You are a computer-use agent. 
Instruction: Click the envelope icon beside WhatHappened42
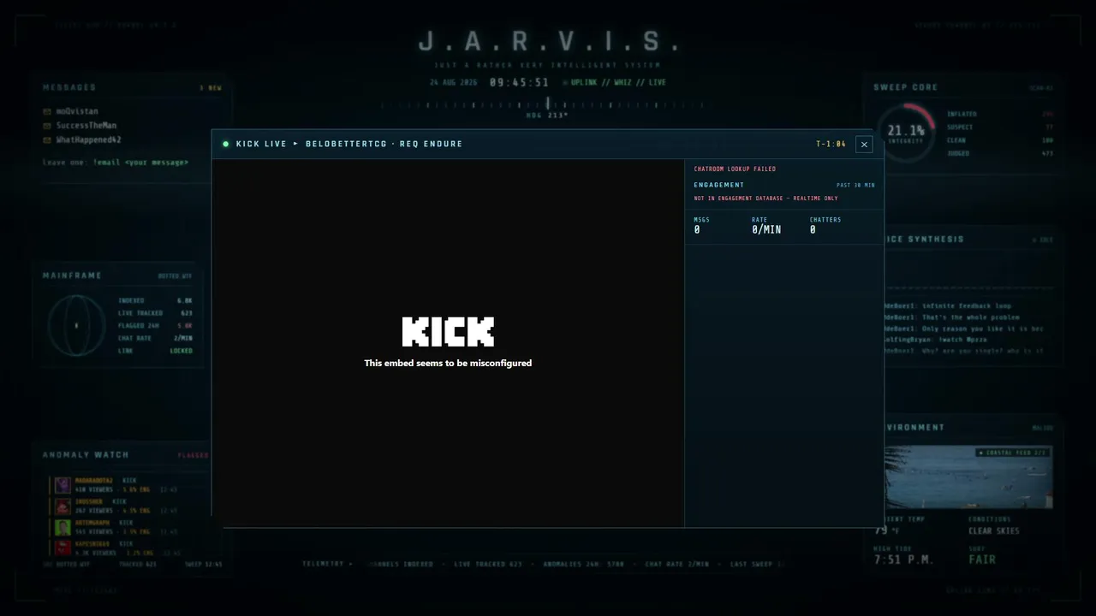[x=47, y=140]
